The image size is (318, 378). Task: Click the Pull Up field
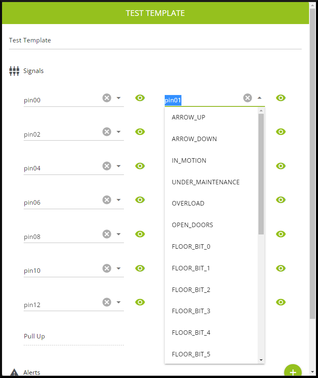(x=73, y=336)
